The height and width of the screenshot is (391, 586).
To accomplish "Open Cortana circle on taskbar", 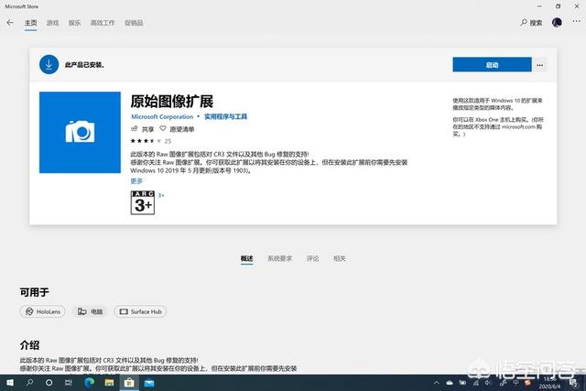I will [x=49, y=383].
